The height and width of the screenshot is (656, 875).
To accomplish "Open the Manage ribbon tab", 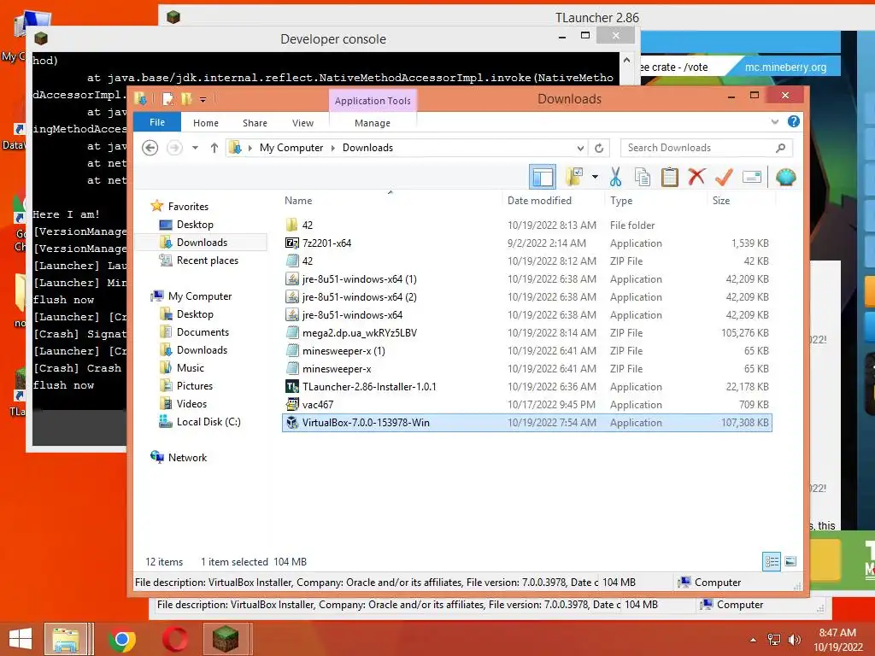I will tap(373, 123).
